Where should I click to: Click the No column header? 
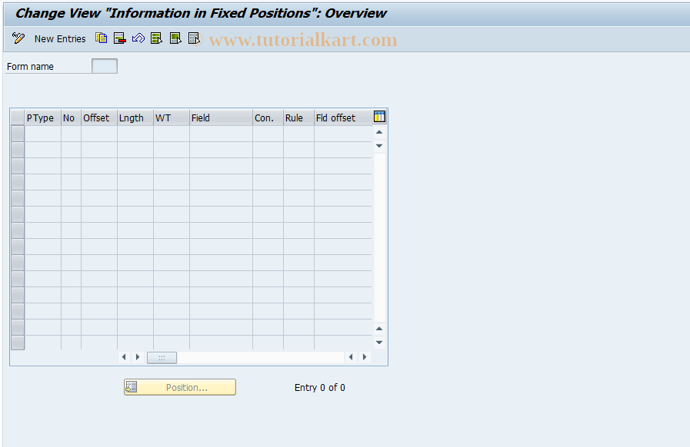[x=71, y=118]
